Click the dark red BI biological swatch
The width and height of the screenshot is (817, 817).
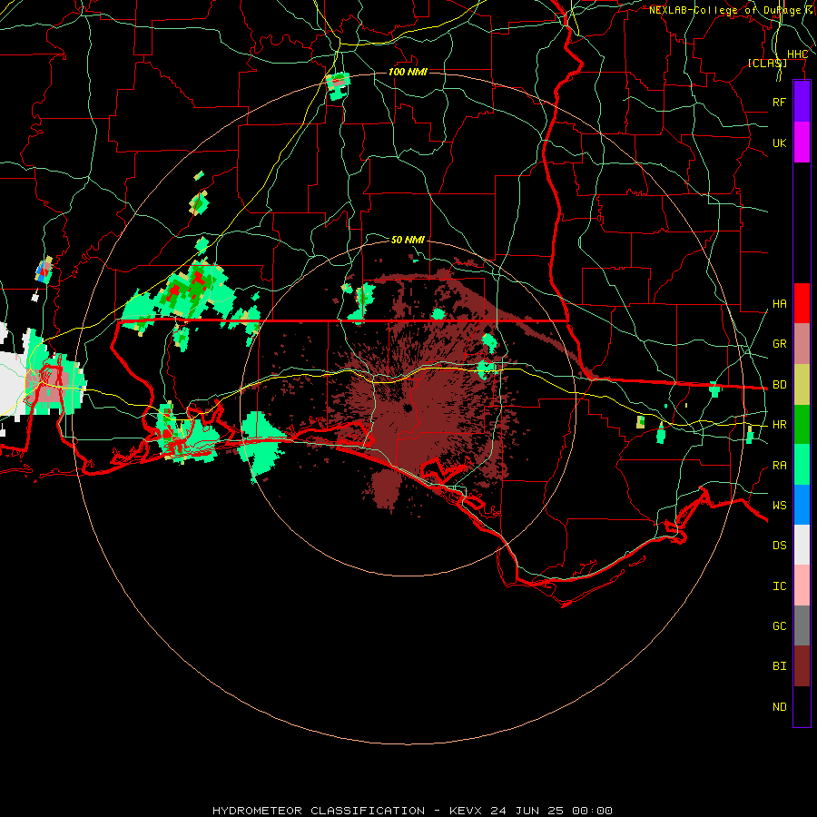(802, 666)
